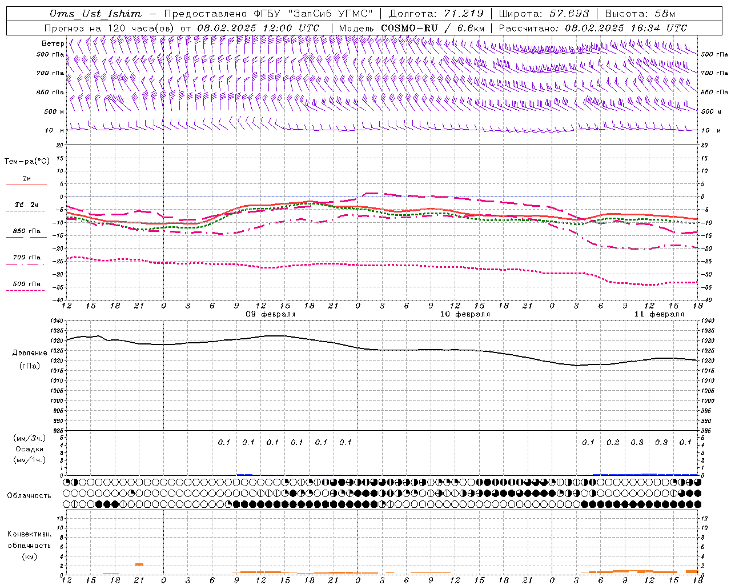Click the forecast start '08.02.2025 12:00 UTC'
Viewport: 731px width, 585px height.
point(258,28)
